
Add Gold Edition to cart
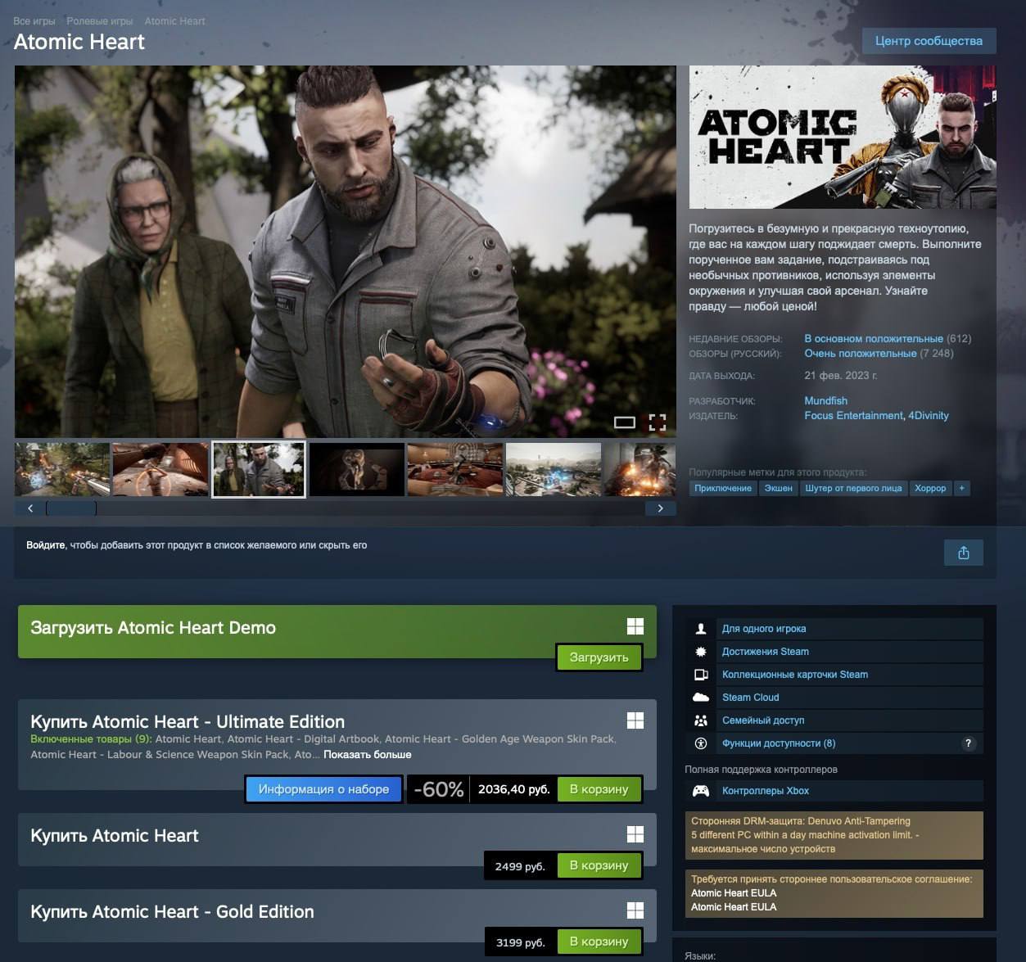[599, 942]
